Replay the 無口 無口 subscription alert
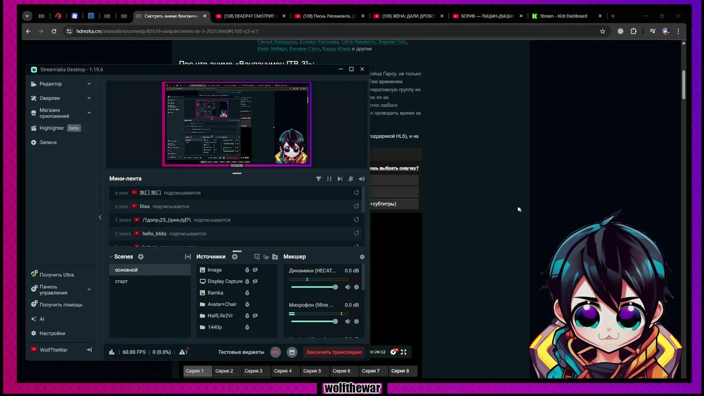 pyautogui.click(x=356, y=193)
